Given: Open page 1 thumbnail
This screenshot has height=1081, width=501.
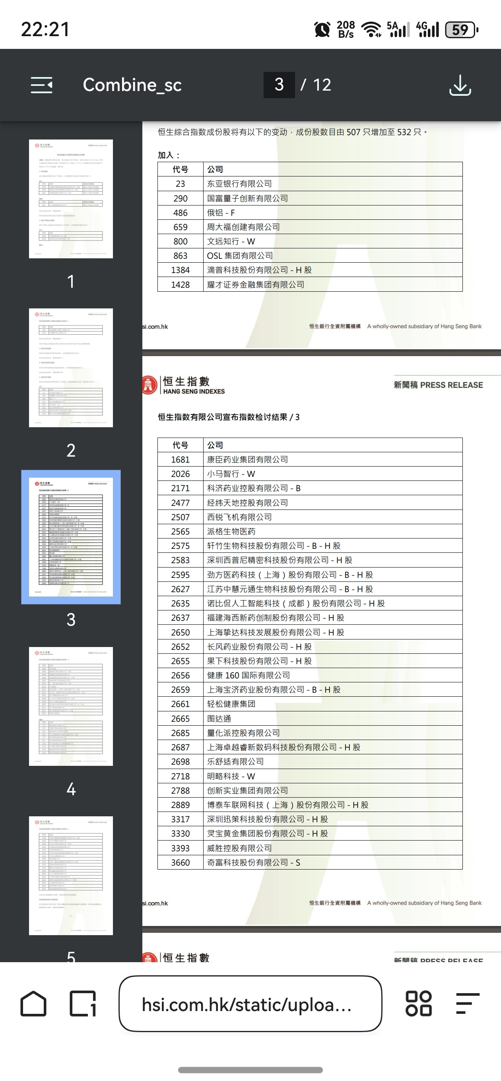Looking at the screenshot, I should (71, 199).
